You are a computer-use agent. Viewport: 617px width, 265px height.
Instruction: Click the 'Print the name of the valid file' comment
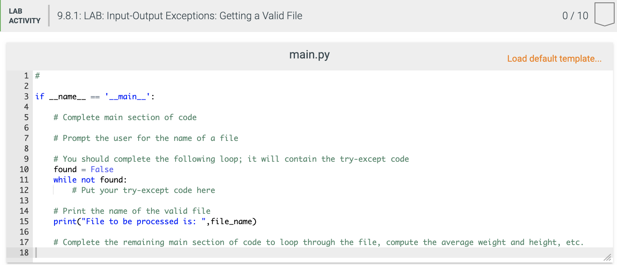coord(132,211)
